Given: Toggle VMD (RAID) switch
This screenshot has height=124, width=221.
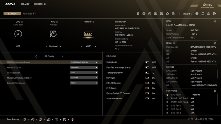Looking at the screenshot, I should point(147,62).
